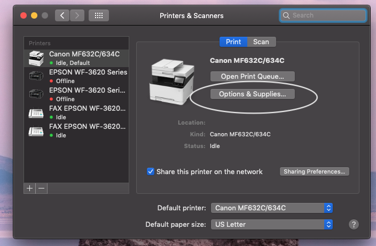The height and width of the screenshot is (246, 376).
Task: Select the truncated EPSON WF-3620 Seri... row
Action: coord(76,94)
